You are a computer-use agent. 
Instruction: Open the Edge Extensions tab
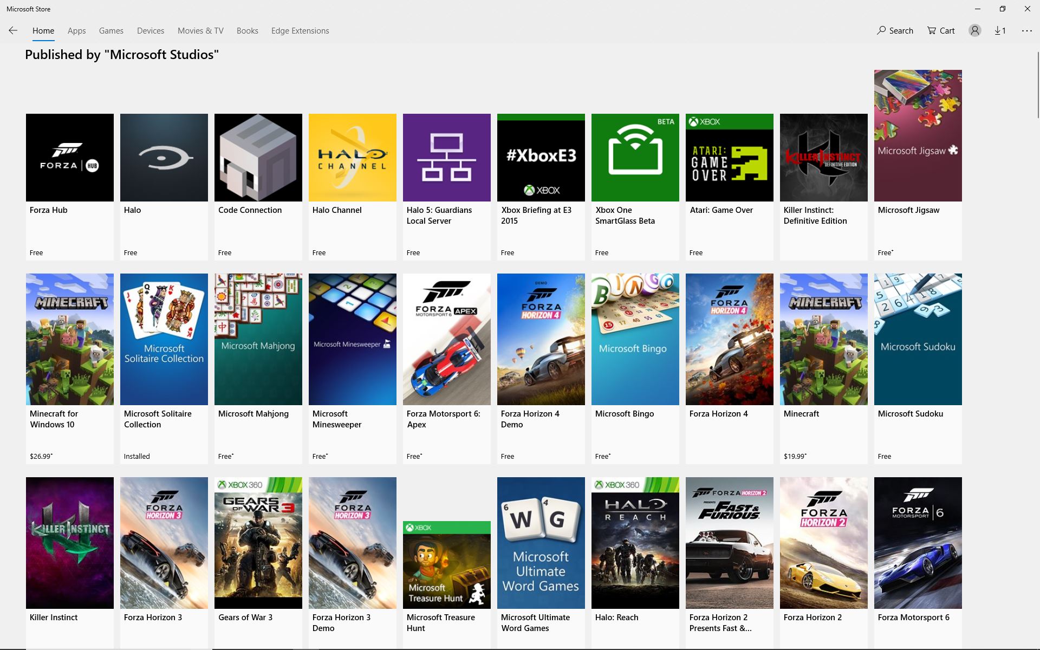[x=300, y=31]
